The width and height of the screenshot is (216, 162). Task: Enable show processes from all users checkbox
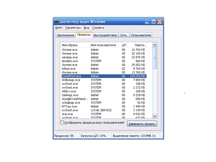(62, 123)
